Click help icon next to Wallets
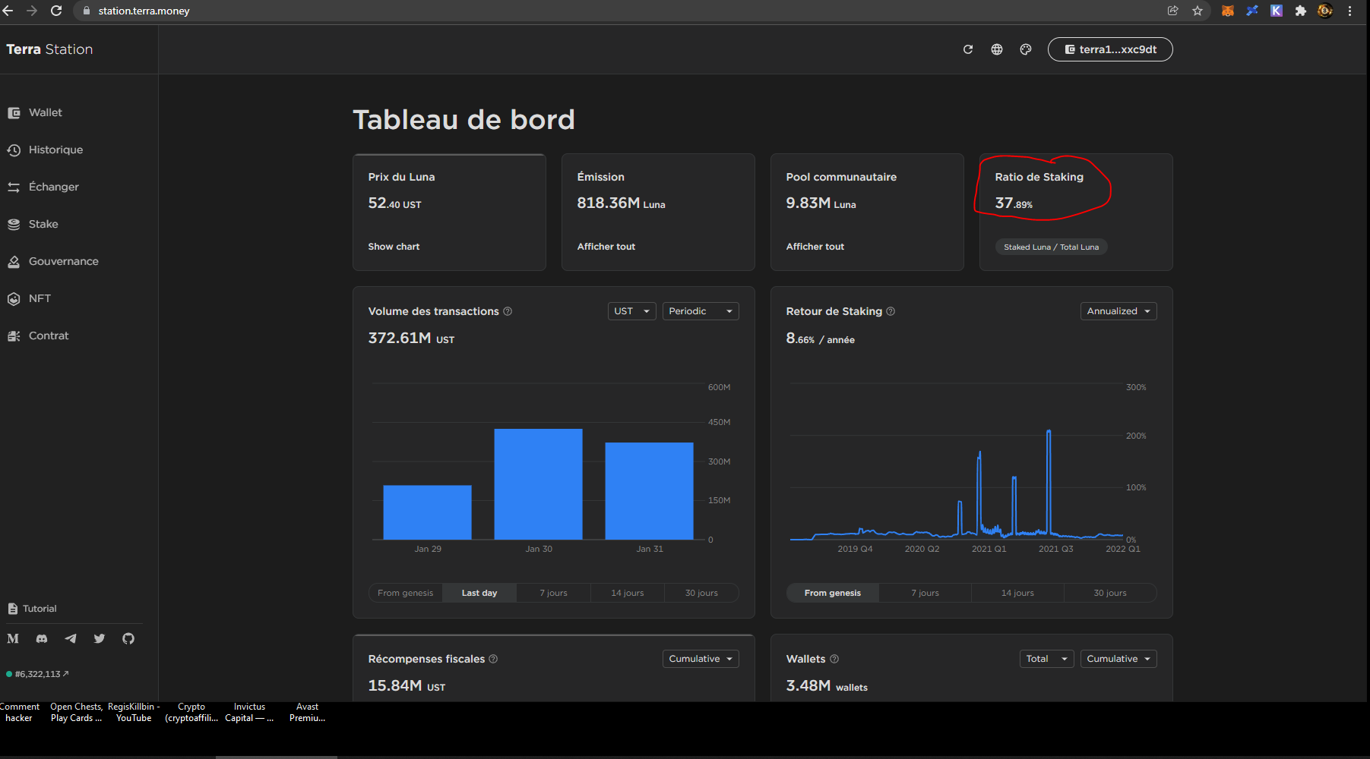Image resolution: width=1370 pixels, height=759 pixels. click(x=834, y=659)
